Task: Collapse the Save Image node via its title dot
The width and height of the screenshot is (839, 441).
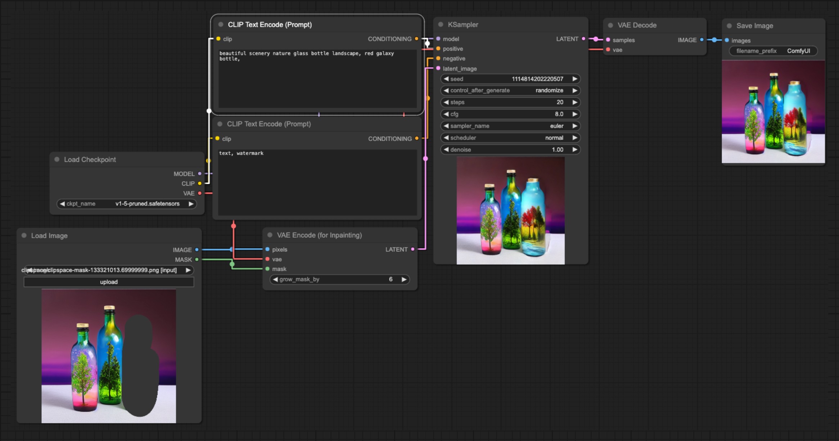Action: [x=729, y=26]
